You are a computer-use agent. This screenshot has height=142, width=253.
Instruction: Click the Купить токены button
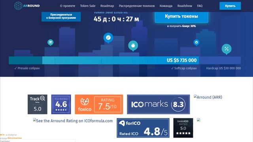pyautogui.click(x=181, y=17)
